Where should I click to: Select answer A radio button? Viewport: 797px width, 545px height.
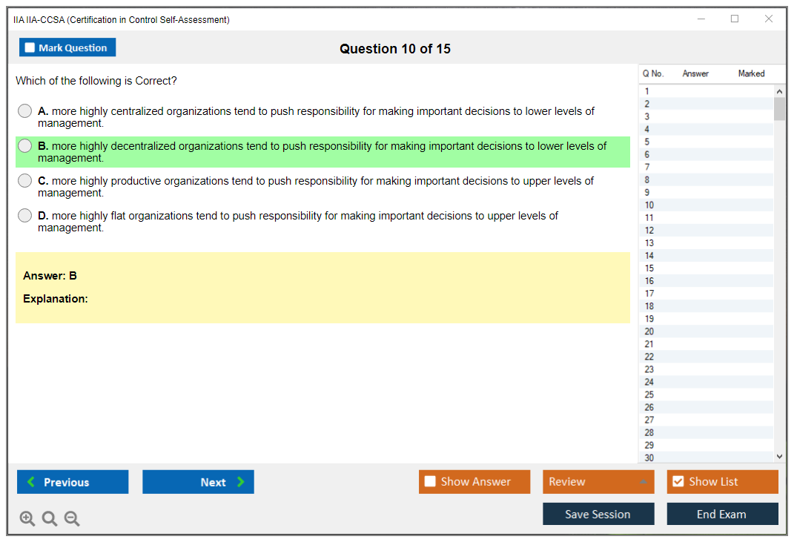(25, 111)
